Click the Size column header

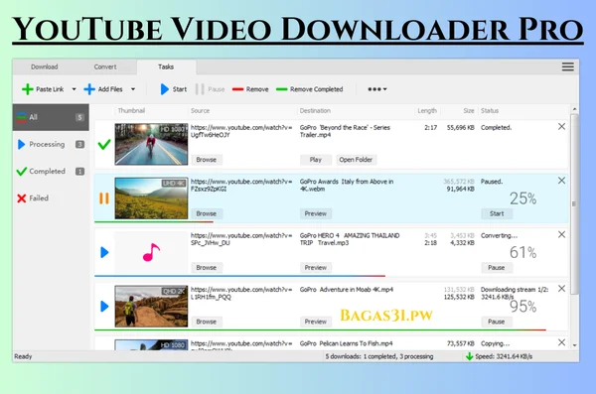pos(469,110)
